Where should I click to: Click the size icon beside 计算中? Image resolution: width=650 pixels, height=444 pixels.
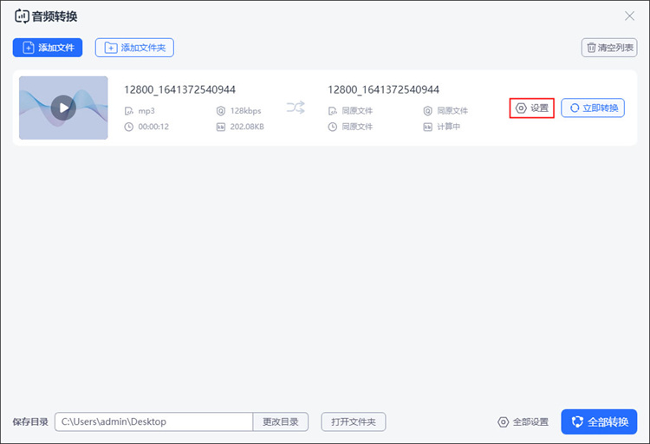427,127
